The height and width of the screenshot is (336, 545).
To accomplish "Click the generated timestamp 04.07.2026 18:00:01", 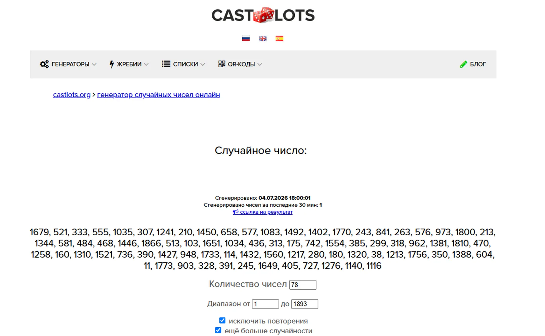I will [285, 198].
